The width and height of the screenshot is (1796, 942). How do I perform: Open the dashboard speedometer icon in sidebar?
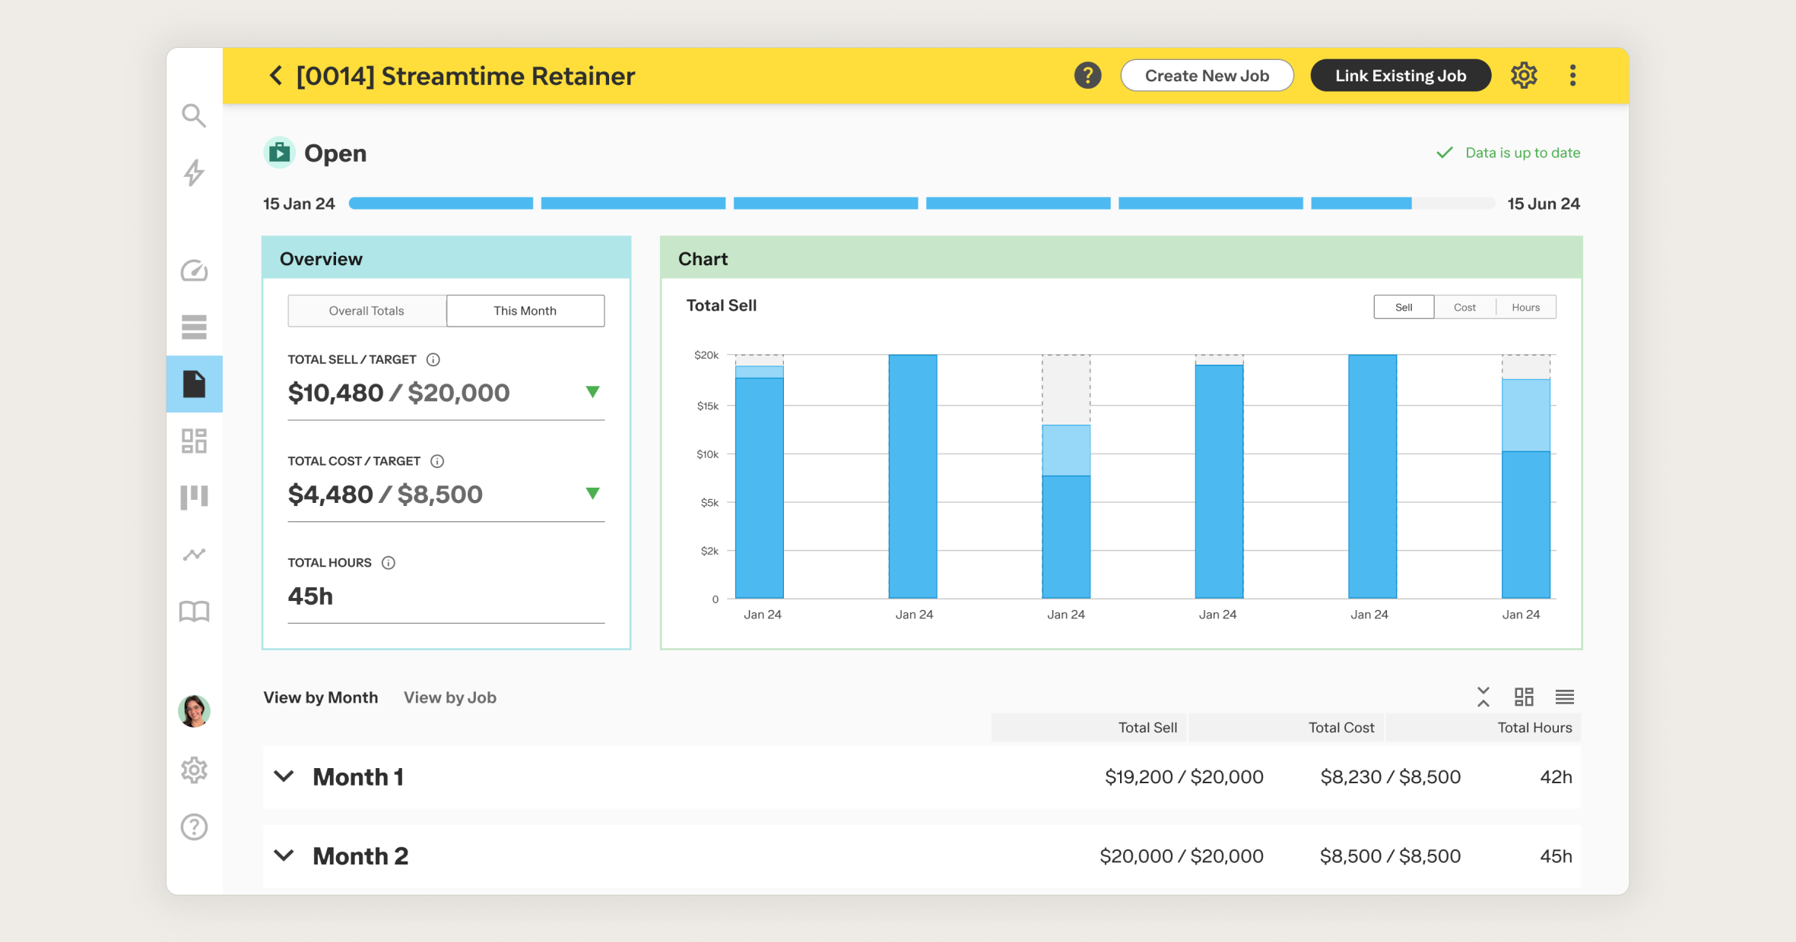click(195, 270)
